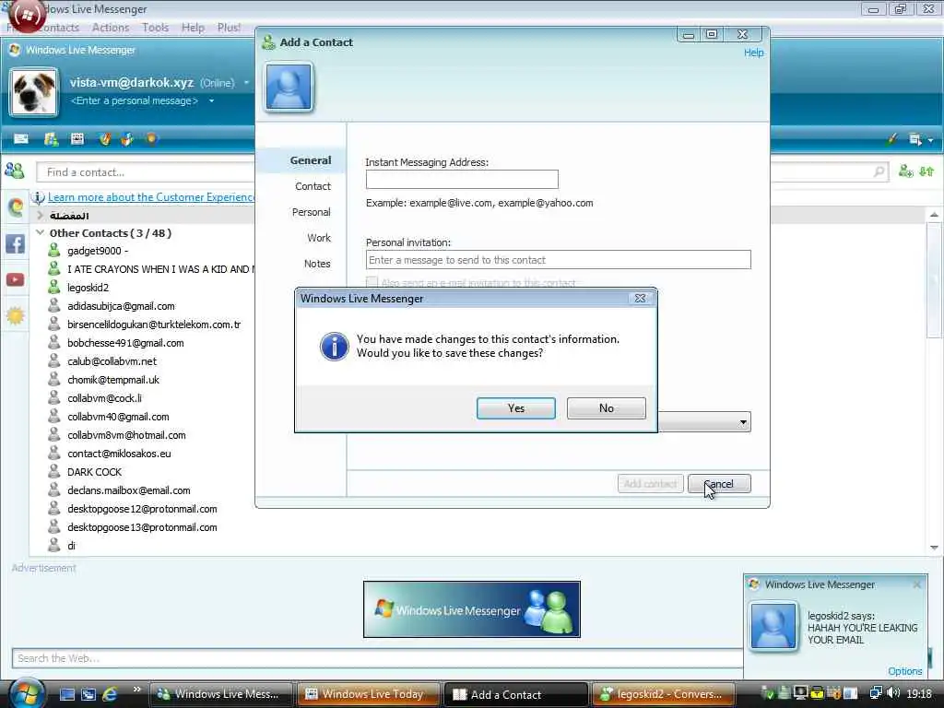Click the Windows shield with pencil icon
The width and height of the screenshot is (944, 708).
[x=105, y=139]
